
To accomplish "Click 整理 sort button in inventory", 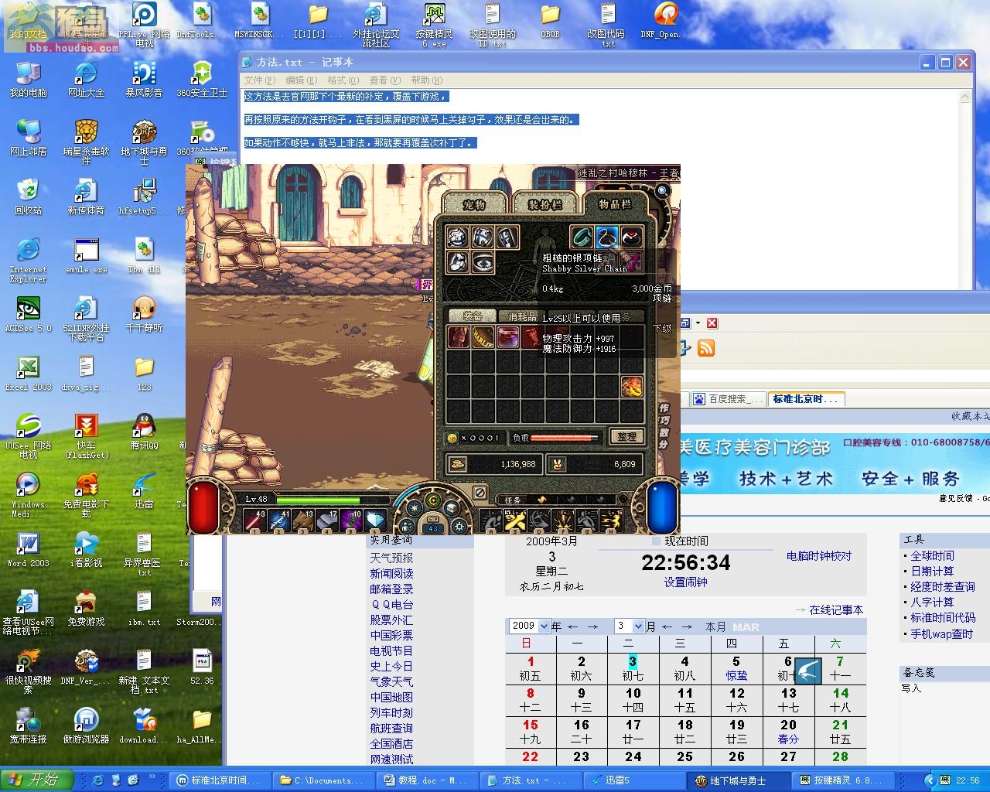I will [x=626, y=437].
